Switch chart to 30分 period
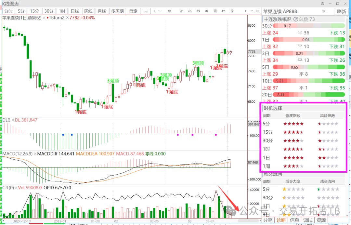351x225 pixels. point(49,11)
